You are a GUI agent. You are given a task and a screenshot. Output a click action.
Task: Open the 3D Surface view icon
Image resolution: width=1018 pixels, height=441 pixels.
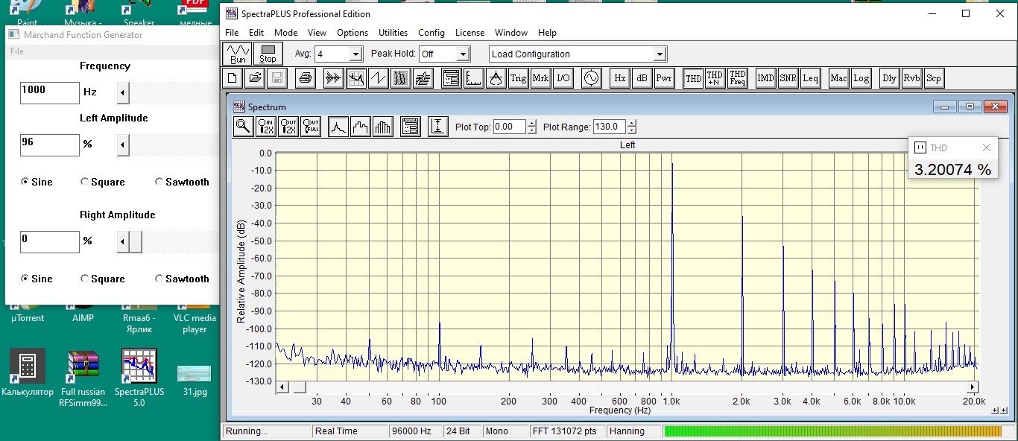[x=423, y=78]
